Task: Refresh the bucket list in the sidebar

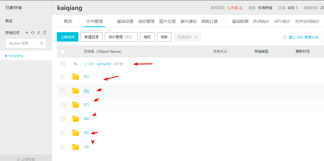Action: 33,33
